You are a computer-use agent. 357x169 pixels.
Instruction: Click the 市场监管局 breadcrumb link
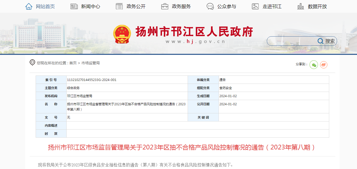coord(90,63)
